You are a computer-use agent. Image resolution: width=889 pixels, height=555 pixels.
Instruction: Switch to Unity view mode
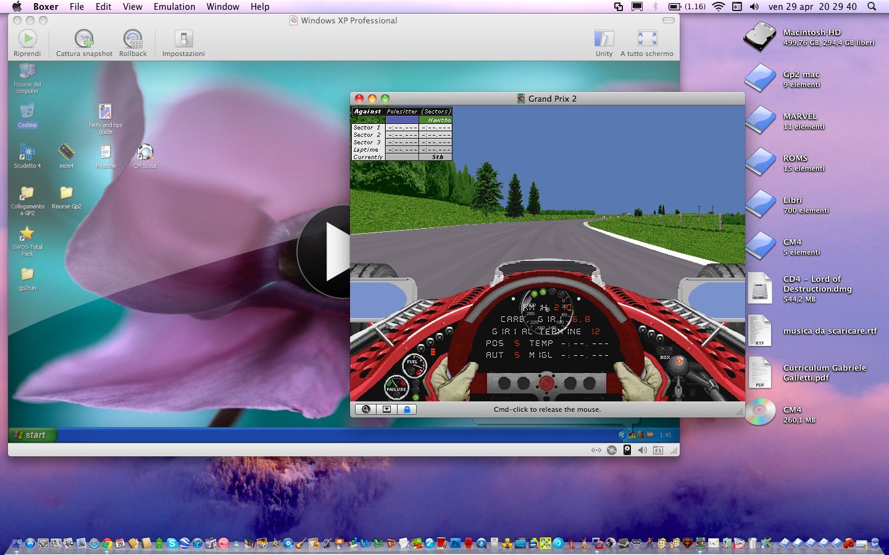point(604,39)
